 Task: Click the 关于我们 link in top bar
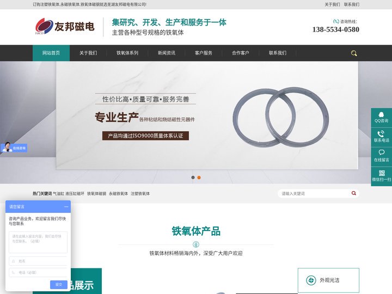(x=332, y=4)
